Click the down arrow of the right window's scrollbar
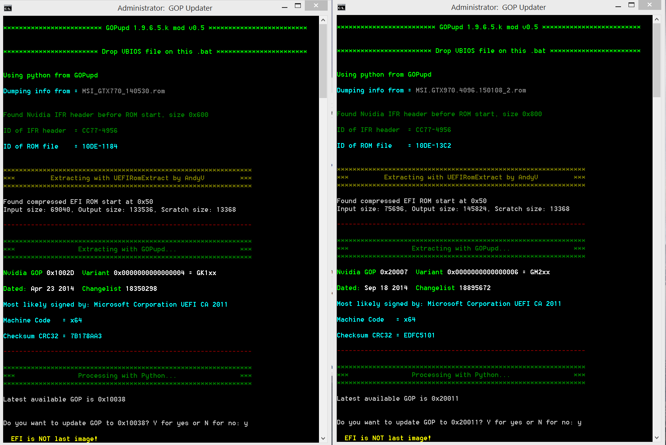666x445 pixels. point(657,437)
